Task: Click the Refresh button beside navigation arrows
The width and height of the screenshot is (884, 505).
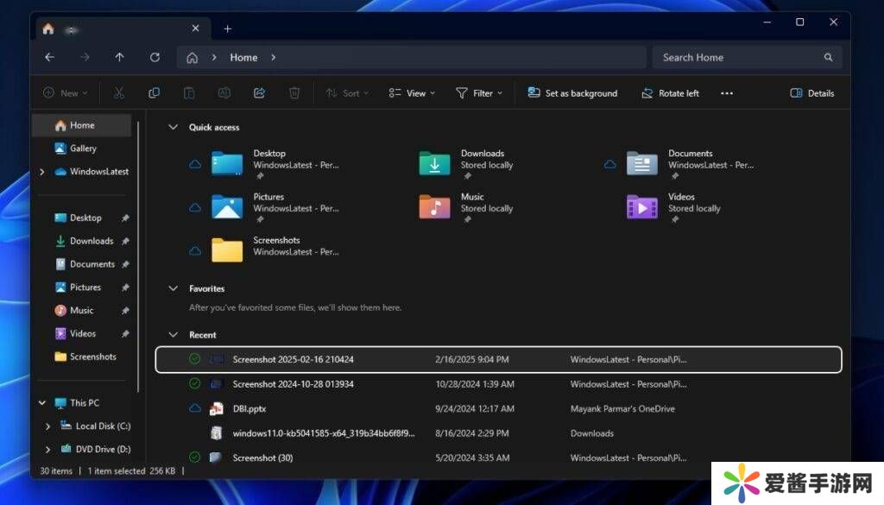Action: [155, 57]
